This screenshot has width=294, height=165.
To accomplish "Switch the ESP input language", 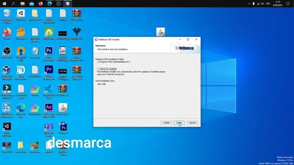I will click(x=268, y=4).
